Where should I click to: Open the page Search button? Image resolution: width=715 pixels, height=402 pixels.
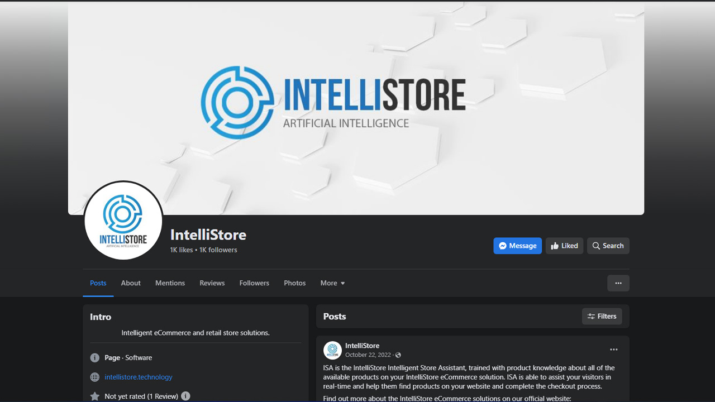608,246
